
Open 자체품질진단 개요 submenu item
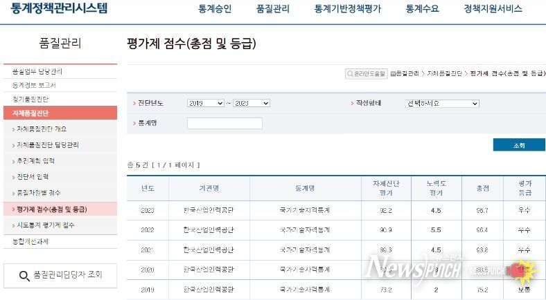click(42, 129)
